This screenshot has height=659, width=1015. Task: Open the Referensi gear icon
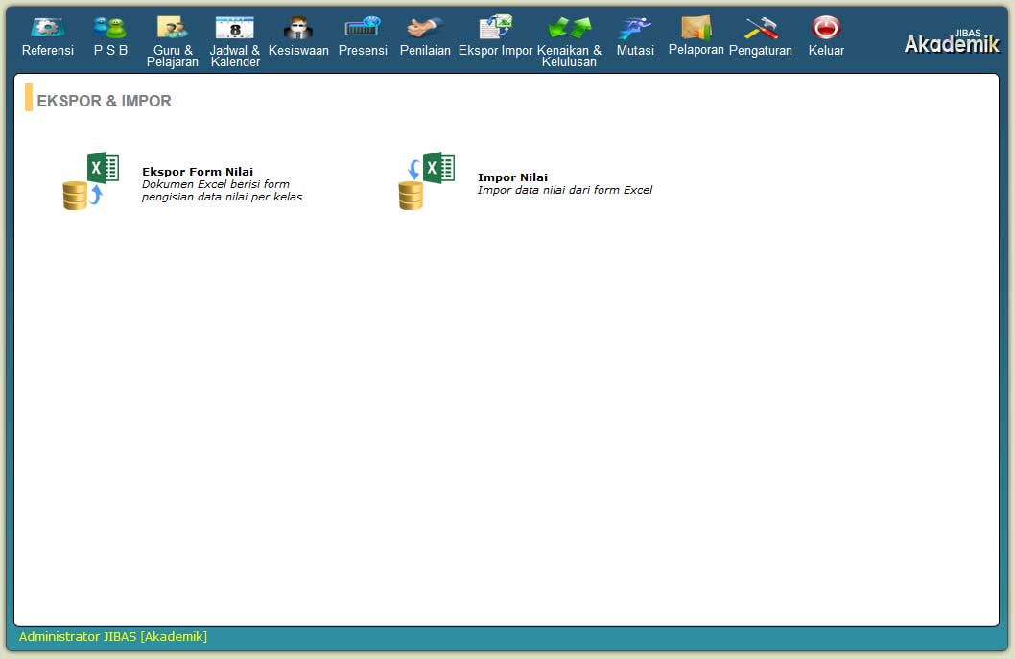[47, 27]
